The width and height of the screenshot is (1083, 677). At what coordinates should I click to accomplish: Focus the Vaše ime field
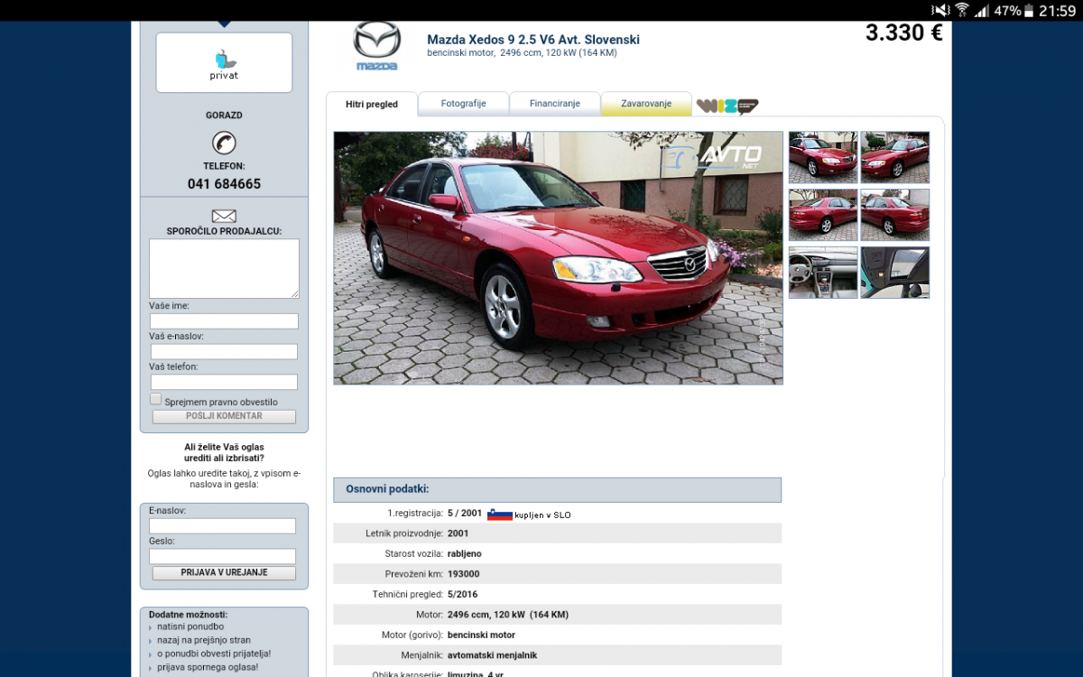224,321
